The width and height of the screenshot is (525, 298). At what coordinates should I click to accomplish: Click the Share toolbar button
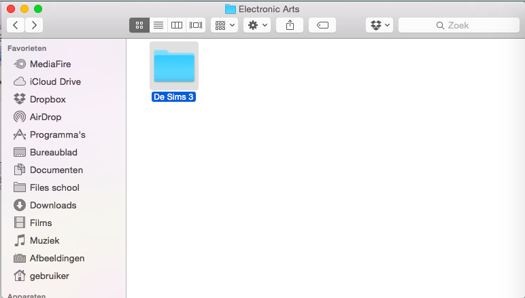(x=290, y=25)
